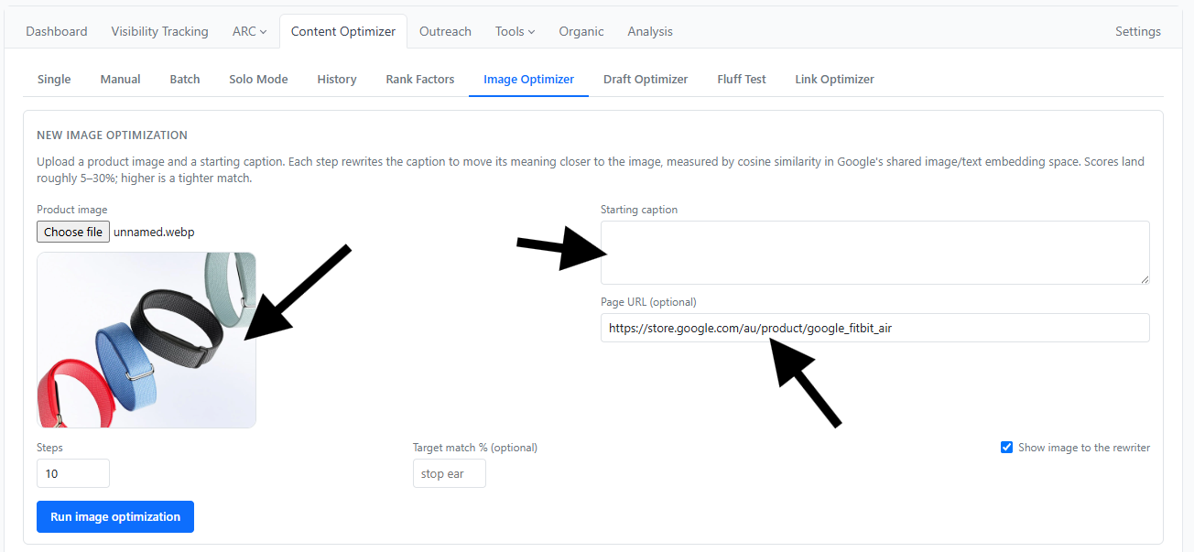Switch to the Draft Optimizer tab
The height and width of the screenshot is (552, 1194).
[646, 79]
